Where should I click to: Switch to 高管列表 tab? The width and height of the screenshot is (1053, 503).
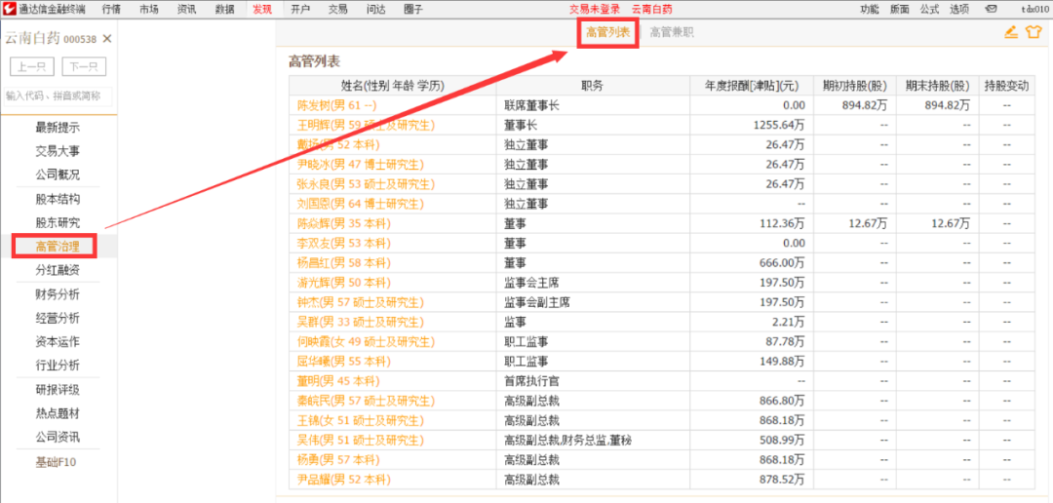pyautogui.click(x=607, y=32)
